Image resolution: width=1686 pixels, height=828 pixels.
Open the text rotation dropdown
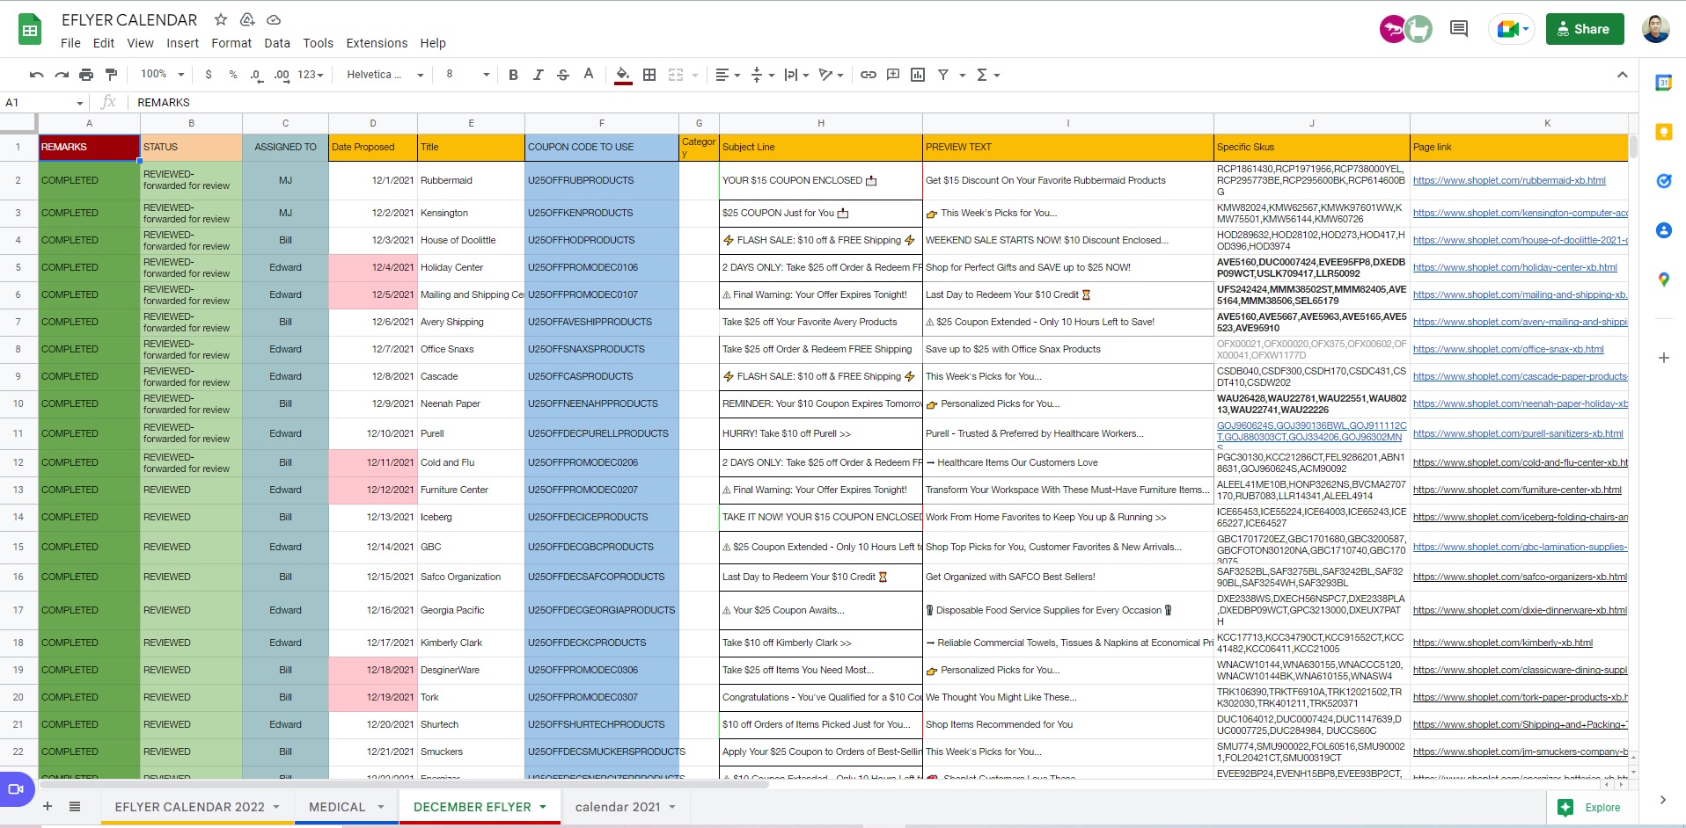[831, 75]
